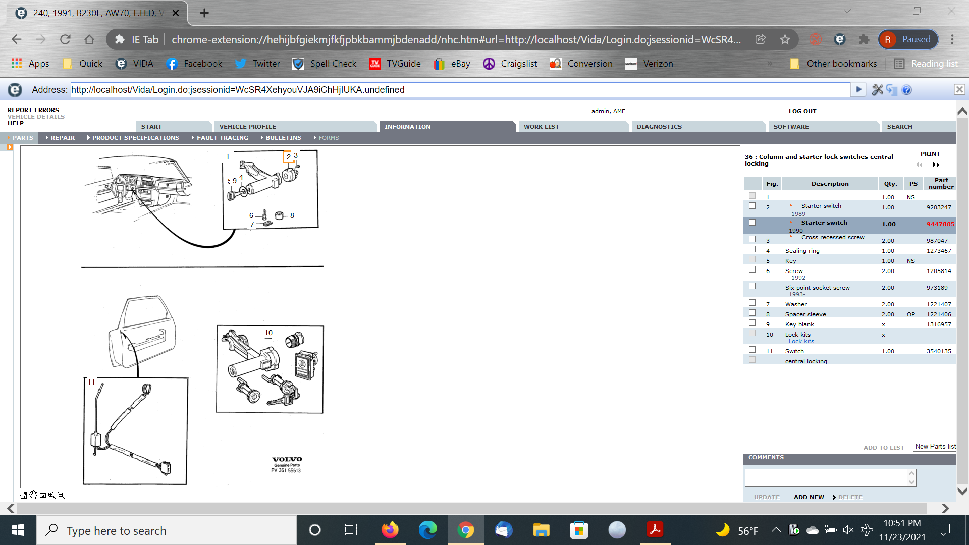969x545 pixels.
Task: Open IE Tab tools wrench icon
Action: (x=877, y=90)
